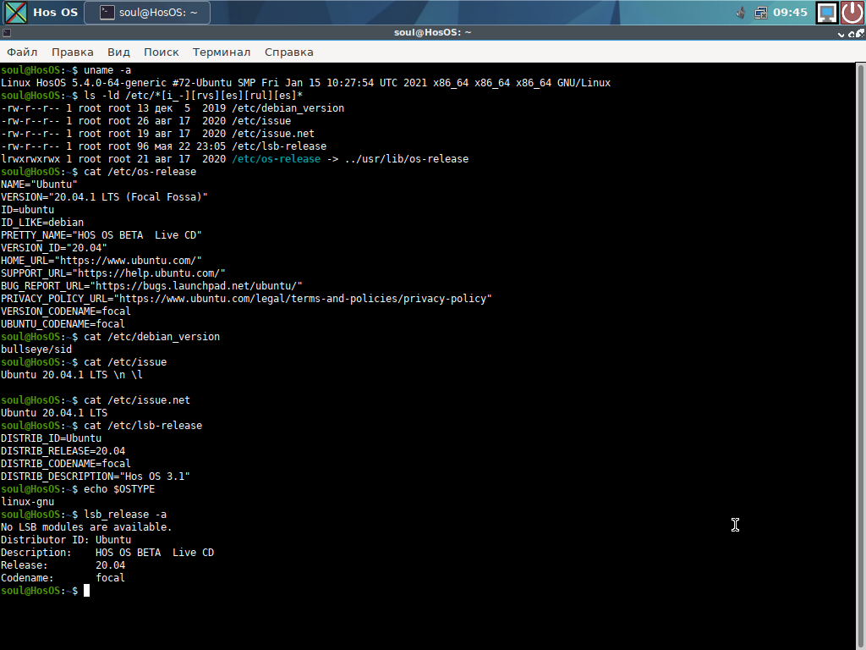Viewport: 866px width, 650px height.
Task: Click the HOME_URL ubuntu.com line
Action: (101, 261)
